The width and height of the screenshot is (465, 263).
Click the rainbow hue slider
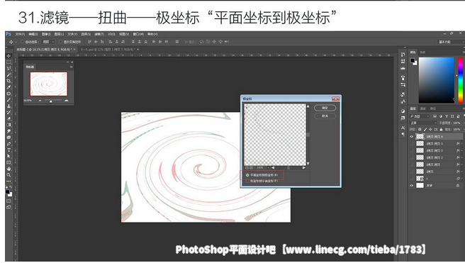click(x=460, y=80)
